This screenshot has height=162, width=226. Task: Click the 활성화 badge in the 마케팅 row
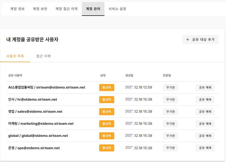[107, 124]
